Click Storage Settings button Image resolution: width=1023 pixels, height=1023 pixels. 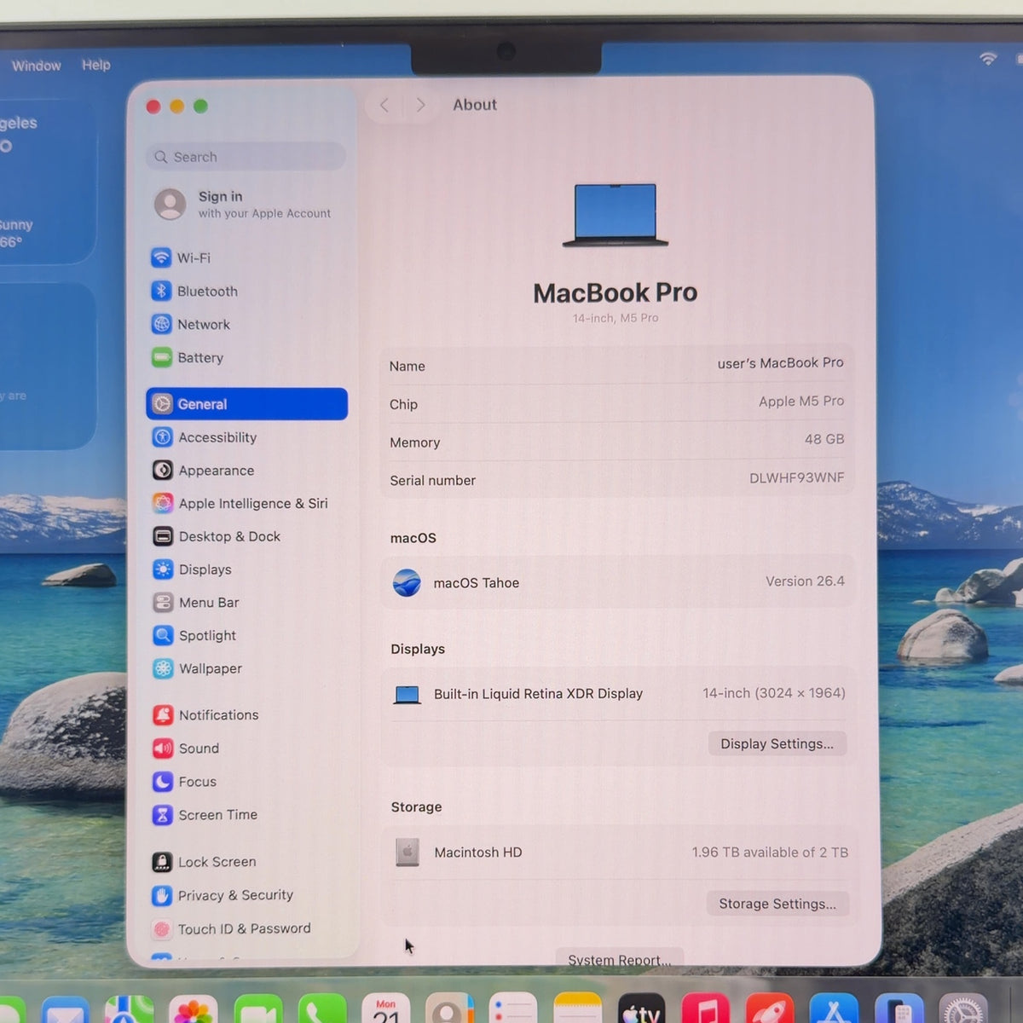tap(777, 904)
